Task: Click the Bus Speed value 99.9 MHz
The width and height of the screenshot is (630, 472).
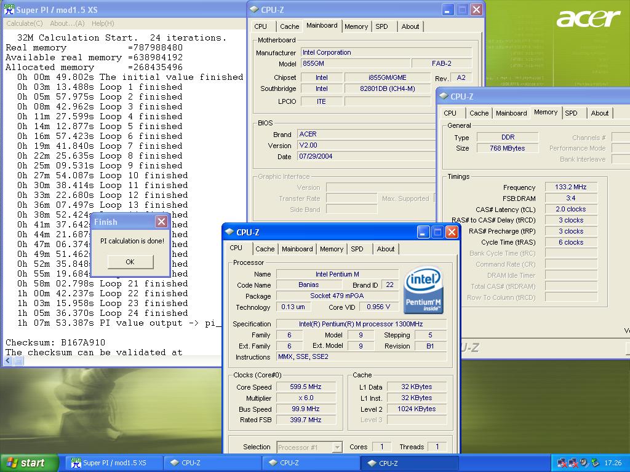Action: [306, 409]
